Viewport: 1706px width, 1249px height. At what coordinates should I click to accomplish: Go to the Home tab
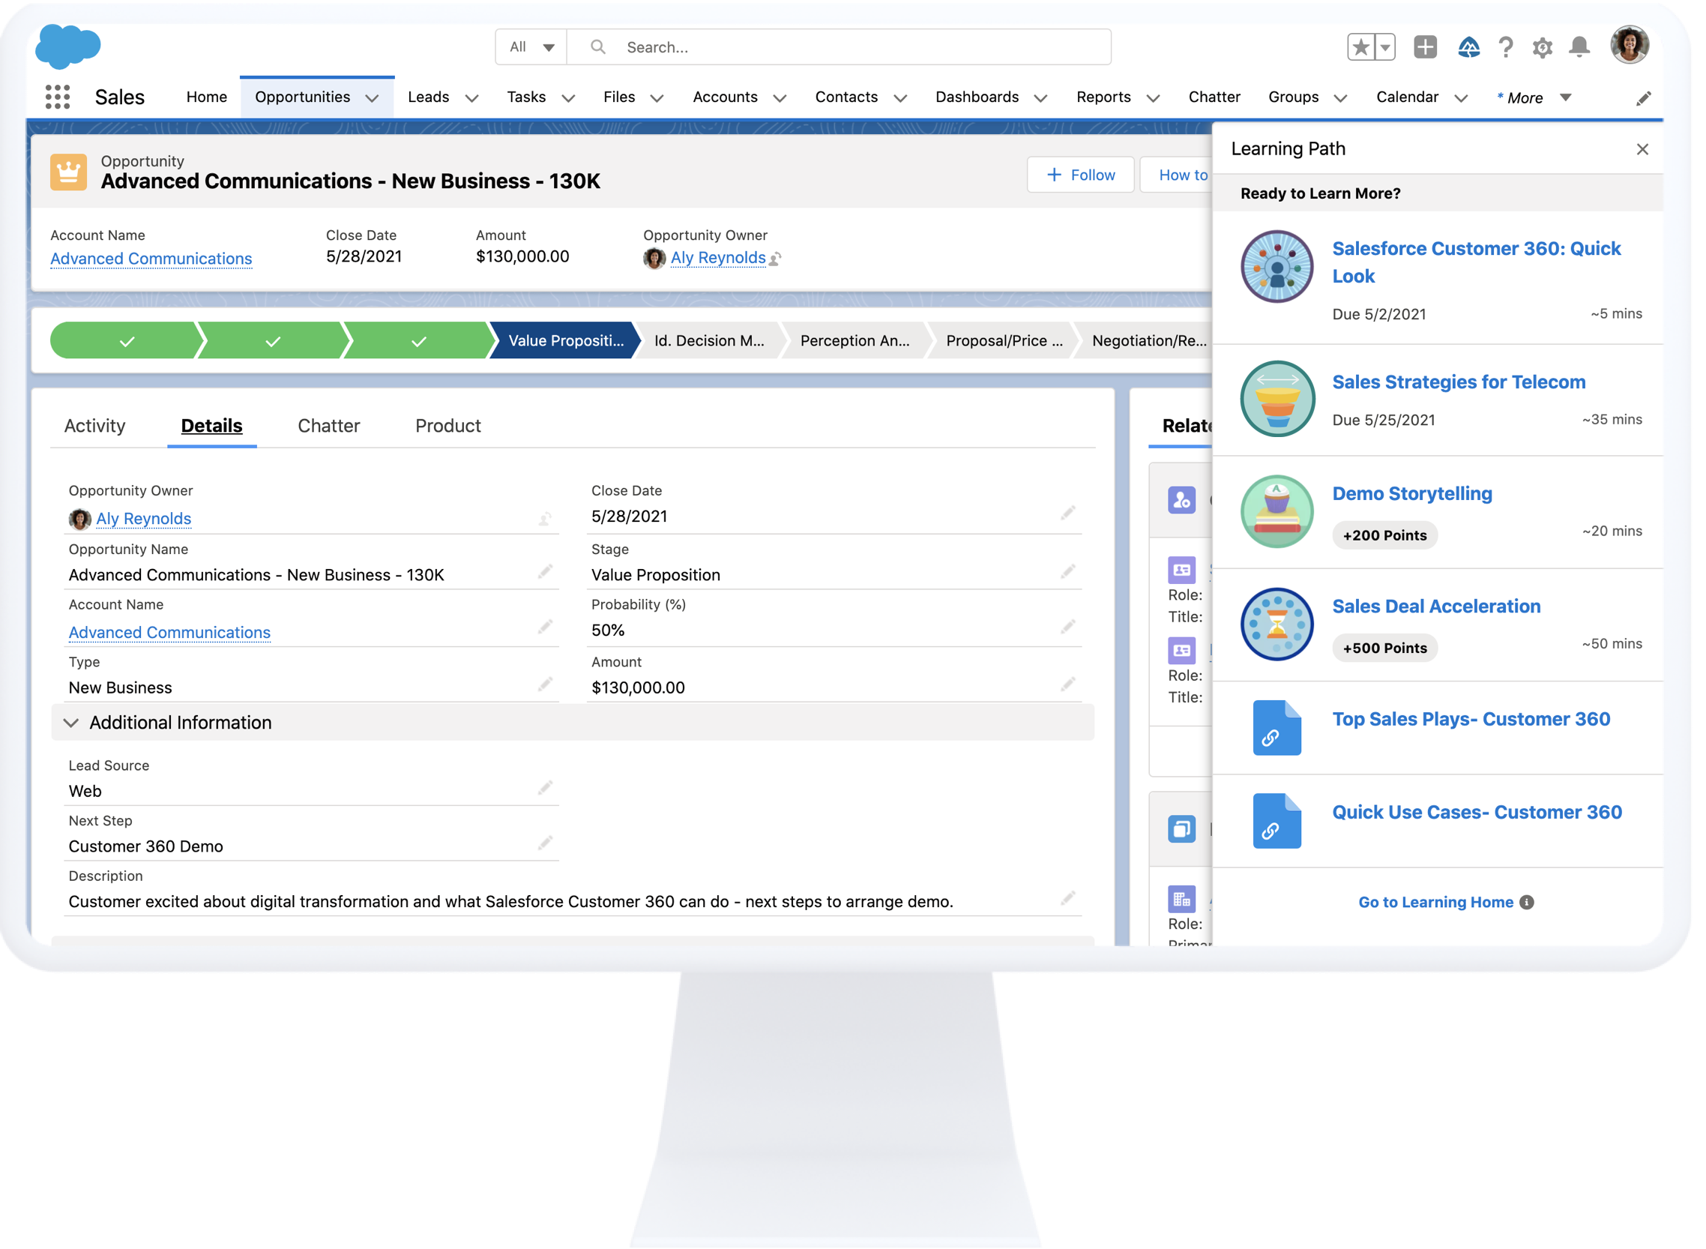206,97
